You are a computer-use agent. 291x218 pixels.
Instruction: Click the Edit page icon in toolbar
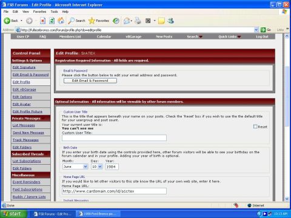click(148, 21)
